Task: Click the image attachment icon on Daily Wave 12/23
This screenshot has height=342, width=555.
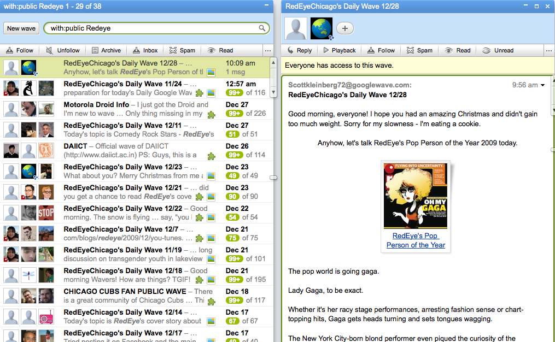Action: [x=211, y=176]
